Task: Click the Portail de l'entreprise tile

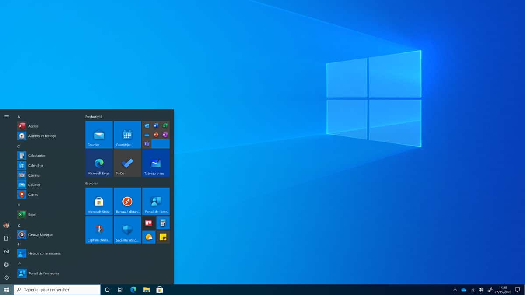Action: click(x=156, y=201)
